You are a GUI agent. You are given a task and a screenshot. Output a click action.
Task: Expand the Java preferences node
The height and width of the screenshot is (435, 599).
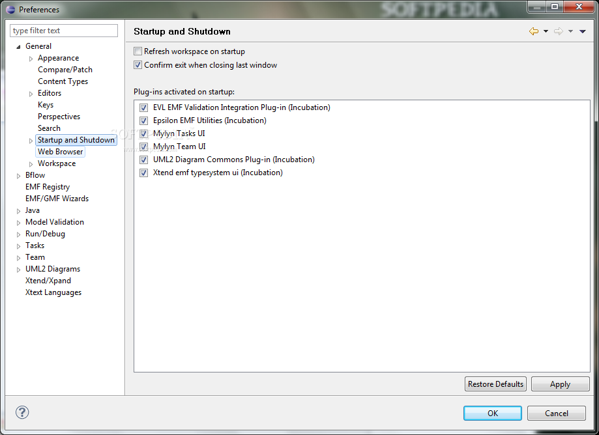point(18,210)
